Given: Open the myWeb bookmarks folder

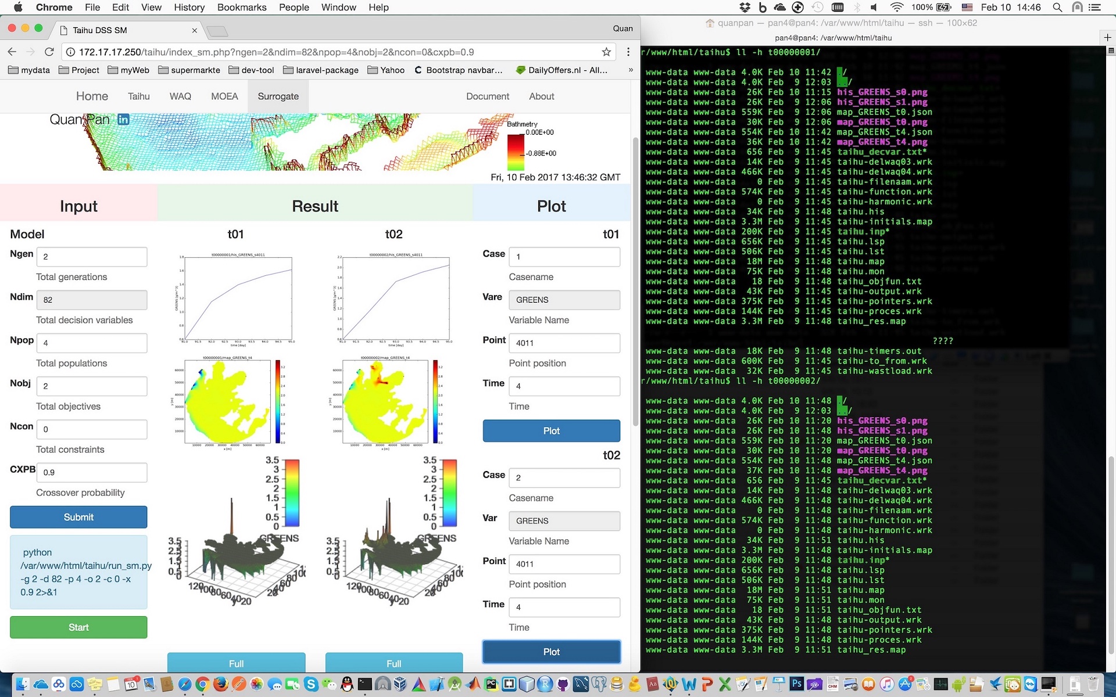Looking at the screenshot, I should point(128,70).
